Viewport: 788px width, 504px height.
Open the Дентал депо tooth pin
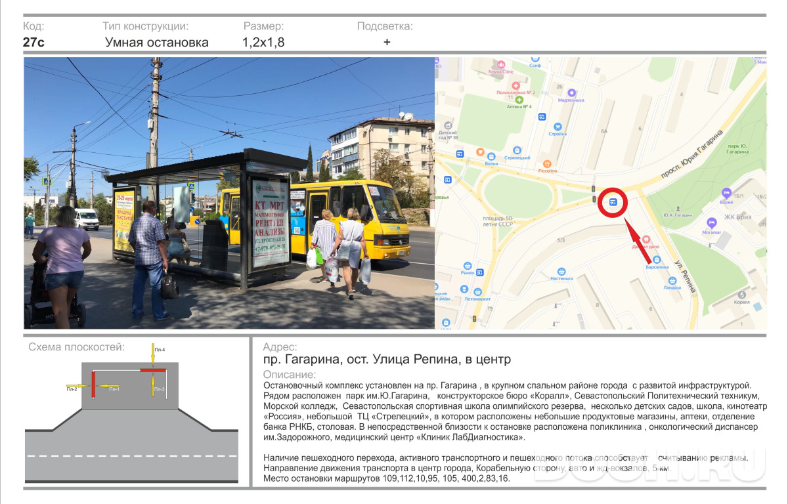pos(646,240)
